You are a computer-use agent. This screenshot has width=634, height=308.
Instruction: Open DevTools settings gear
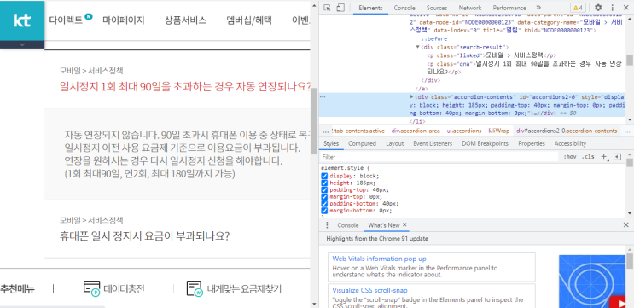(x=598, y=8)
